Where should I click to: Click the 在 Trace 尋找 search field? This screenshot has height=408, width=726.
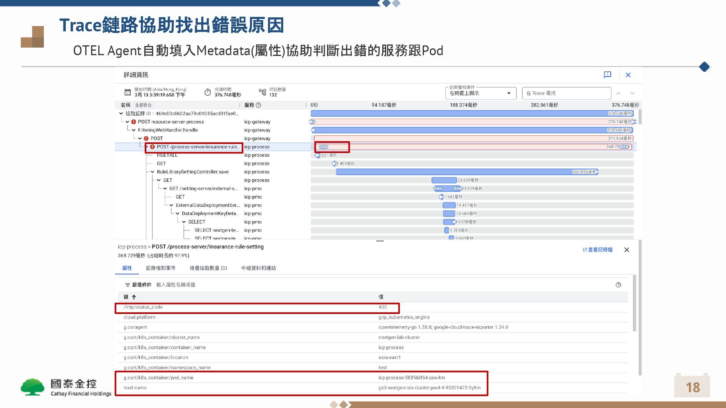click(566, 93)
